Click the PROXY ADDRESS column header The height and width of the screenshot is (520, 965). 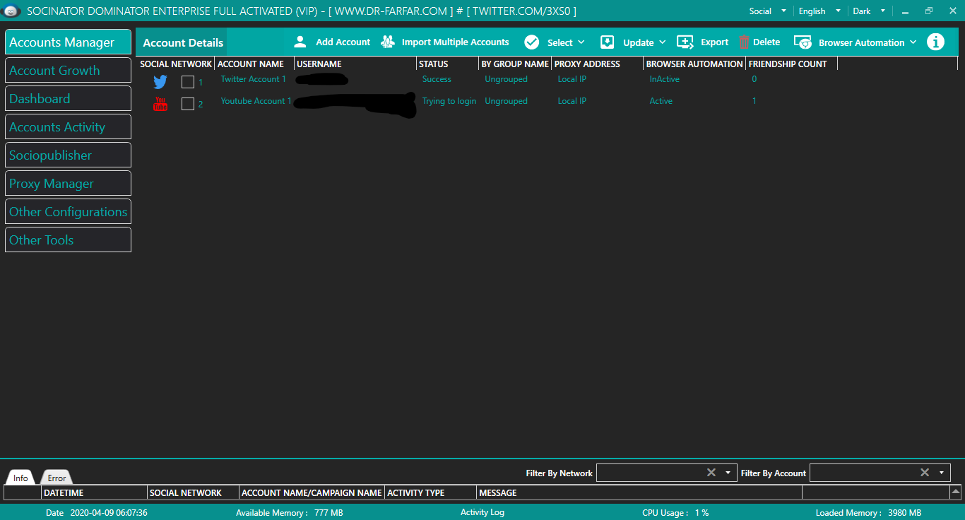tap(597, 64)
